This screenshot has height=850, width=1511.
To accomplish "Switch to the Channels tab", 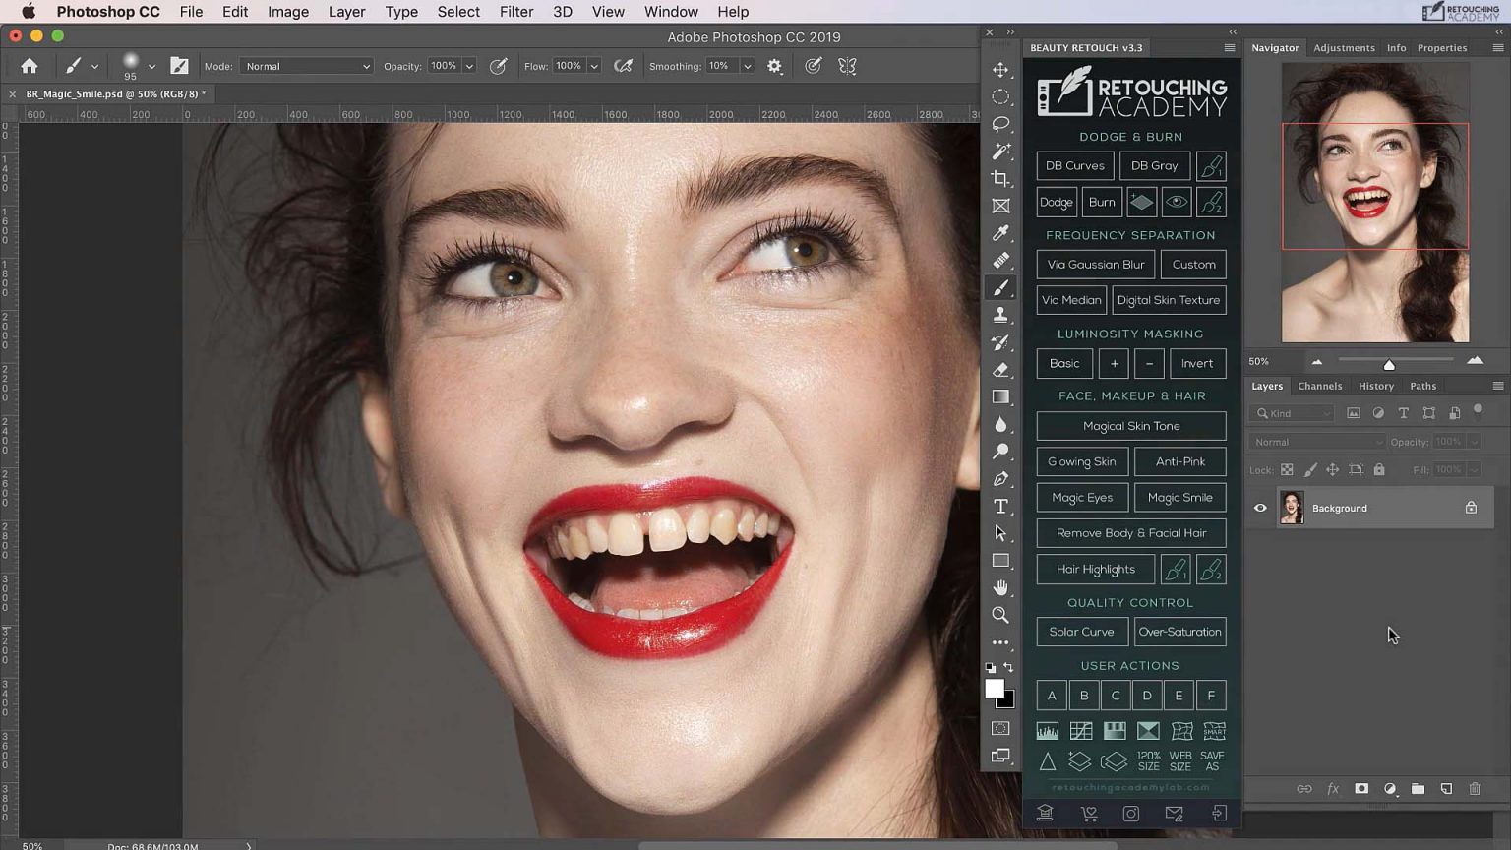I will 1319,385.
